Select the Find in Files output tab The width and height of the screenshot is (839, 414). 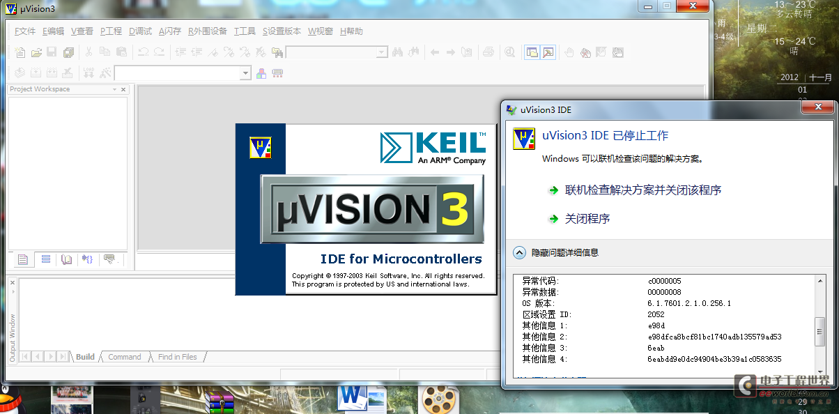pos(178,357)
